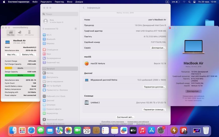Launch Music app from the Dock
219x137 pixels.
[x=142, y=130]
